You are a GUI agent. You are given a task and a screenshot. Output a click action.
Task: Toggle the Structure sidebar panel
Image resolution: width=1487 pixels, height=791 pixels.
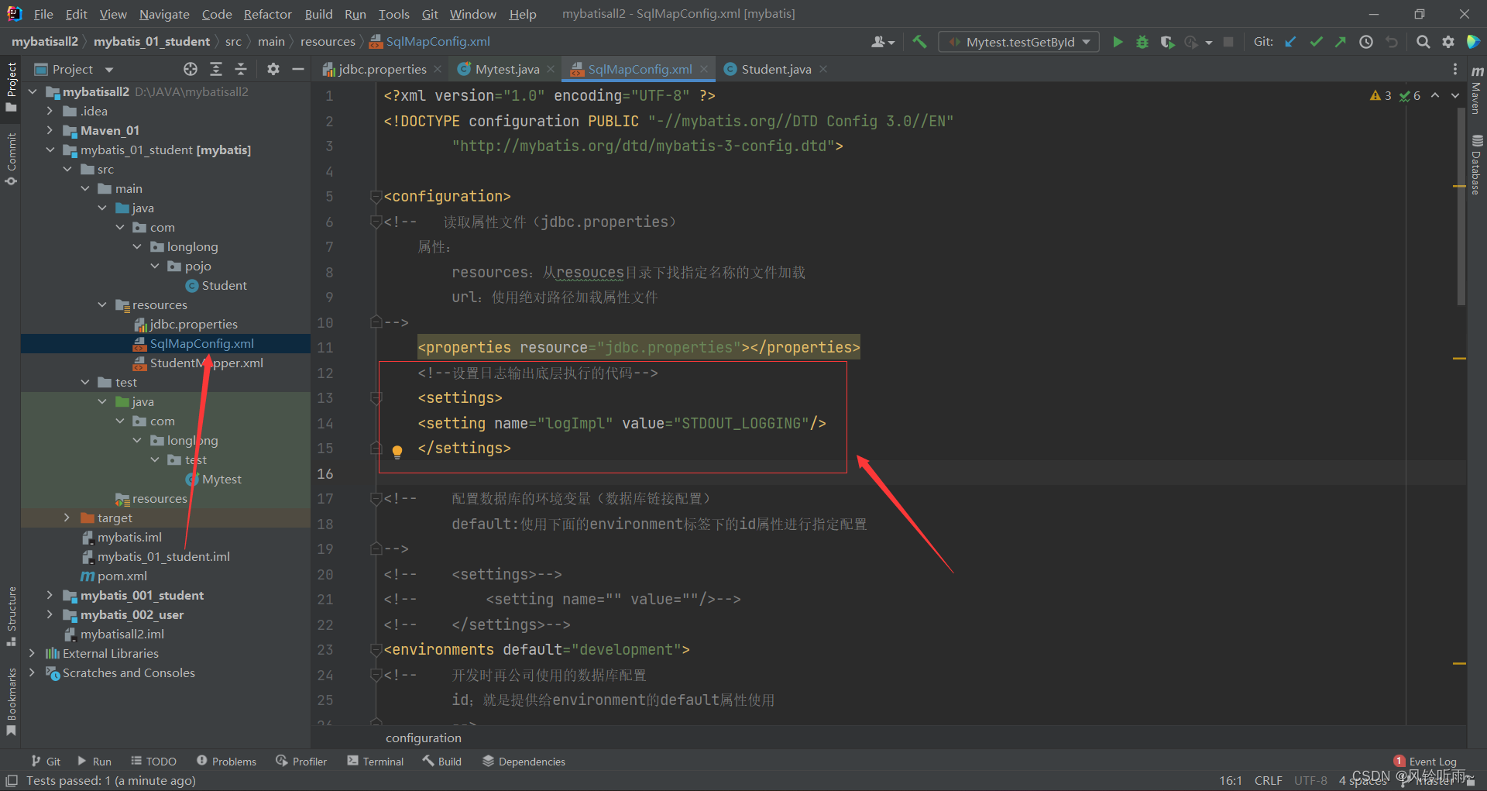coord(11,617)
